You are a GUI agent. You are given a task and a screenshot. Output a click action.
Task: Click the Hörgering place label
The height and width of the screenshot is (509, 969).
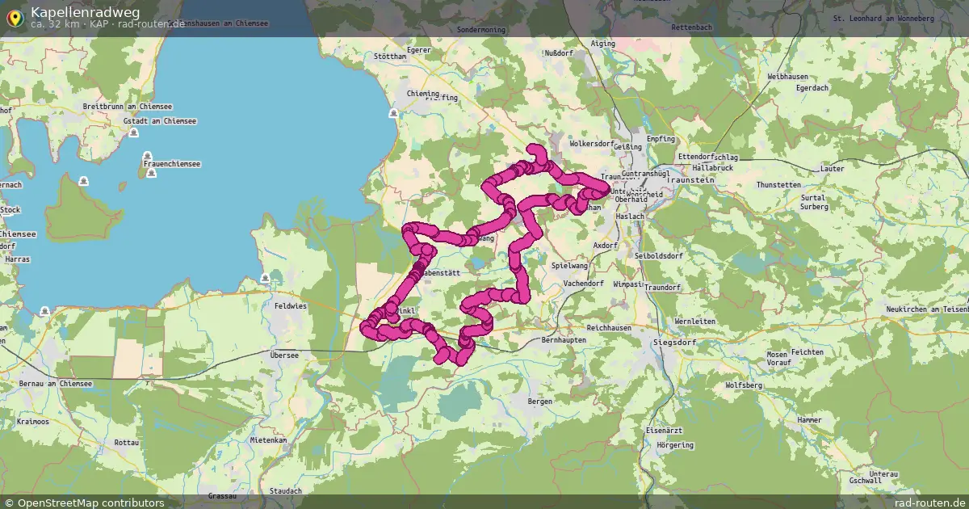tap(675, 445)
